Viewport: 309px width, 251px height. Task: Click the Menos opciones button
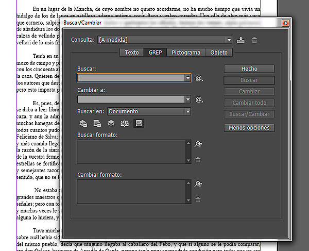click(249, 128)
